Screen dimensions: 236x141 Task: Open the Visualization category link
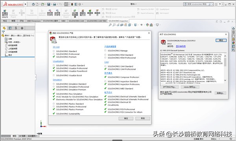(x=58, y=61)
